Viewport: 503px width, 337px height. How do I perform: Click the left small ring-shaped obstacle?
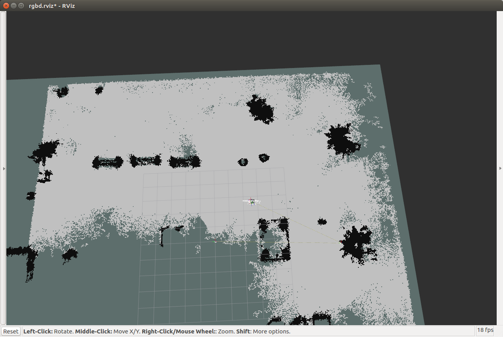click(x=243, y=162)
